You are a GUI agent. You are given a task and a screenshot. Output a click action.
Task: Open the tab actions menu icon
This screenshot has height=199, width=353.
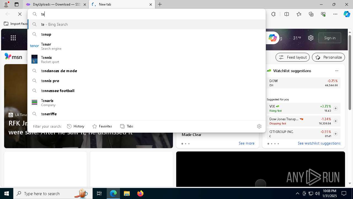17,4
